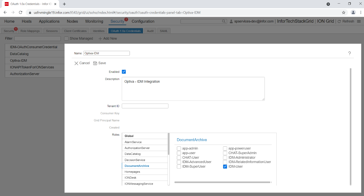Check the IDM-Administrator role checkbox
The image size is (364, 196).
225,157
